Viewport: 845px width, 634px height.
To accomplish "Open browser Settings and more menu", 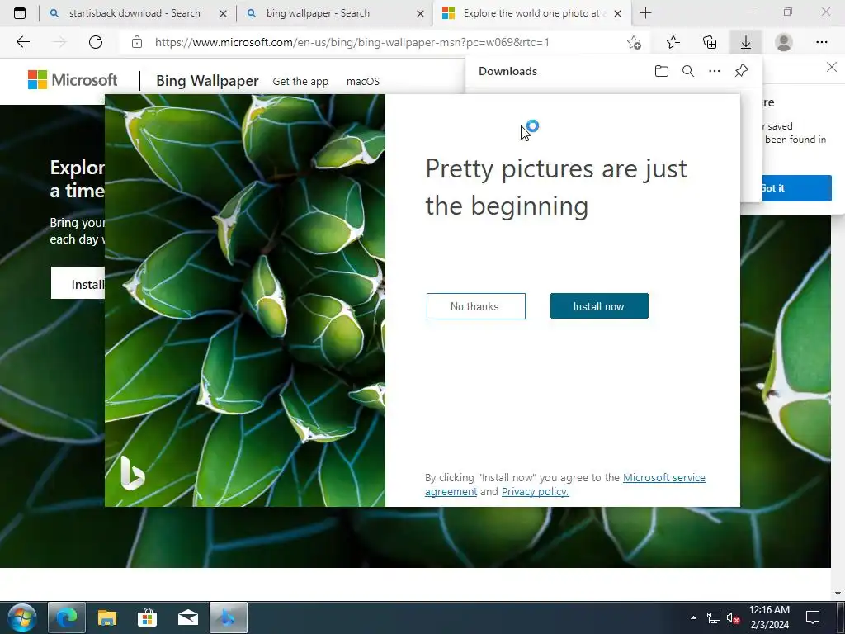I will click(x=821, y=42).
